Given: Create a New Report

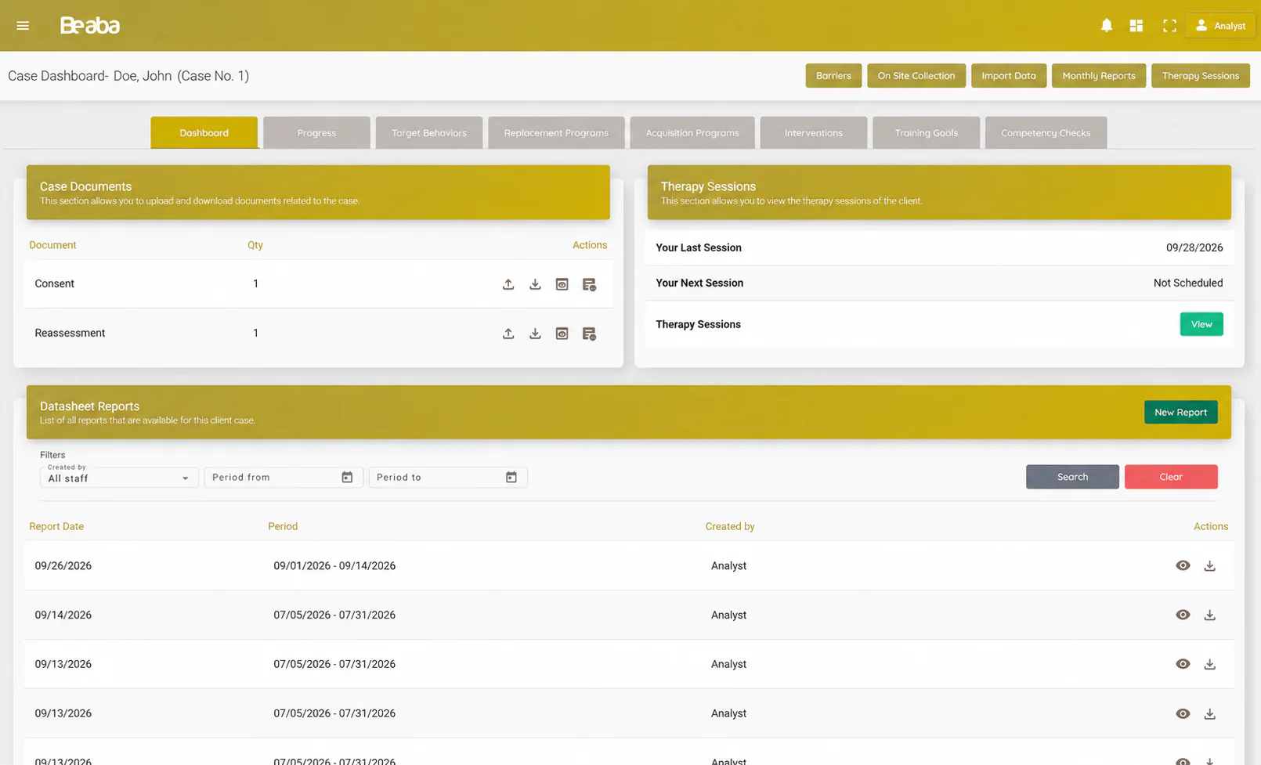Looking at the screenshot, I should click(1181, 413).
